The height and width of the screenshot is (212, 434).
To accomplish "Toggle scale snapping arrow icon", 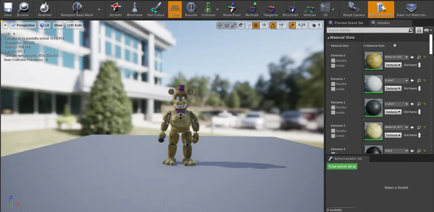I will [292, 26].
